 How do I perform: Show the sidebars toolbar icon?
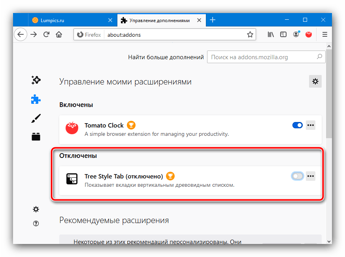pos(283,34)
